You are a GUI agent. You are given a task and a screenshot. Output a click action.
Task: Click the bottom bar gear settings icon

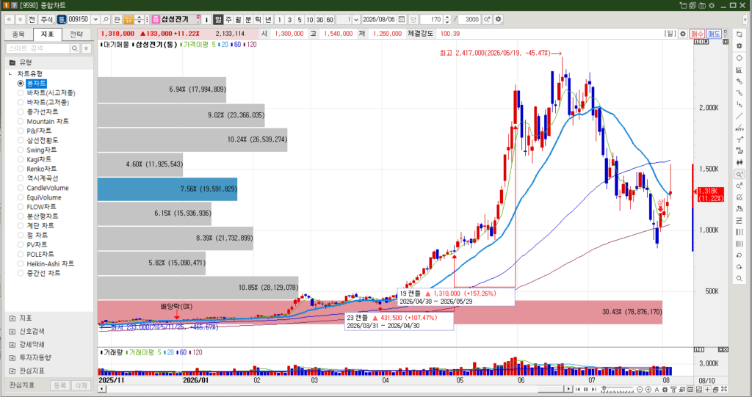[665, 390]
